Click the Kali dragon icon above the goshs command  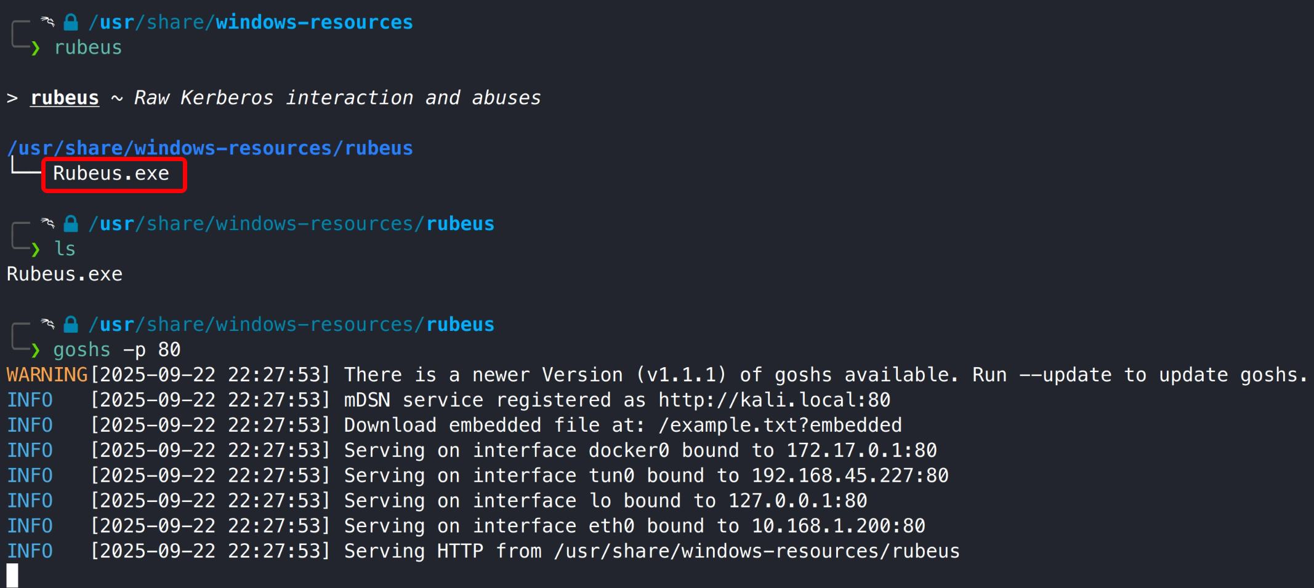point(47,324)
